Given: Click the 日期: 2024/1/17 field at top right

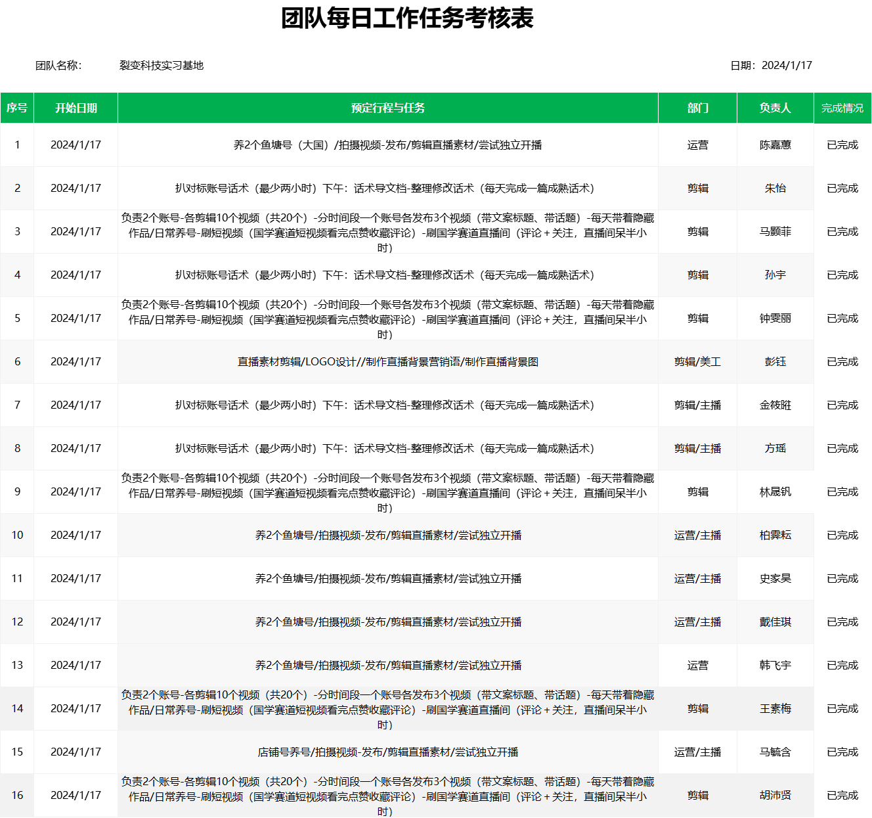Looking at the screenshot, I should point(771,66).
